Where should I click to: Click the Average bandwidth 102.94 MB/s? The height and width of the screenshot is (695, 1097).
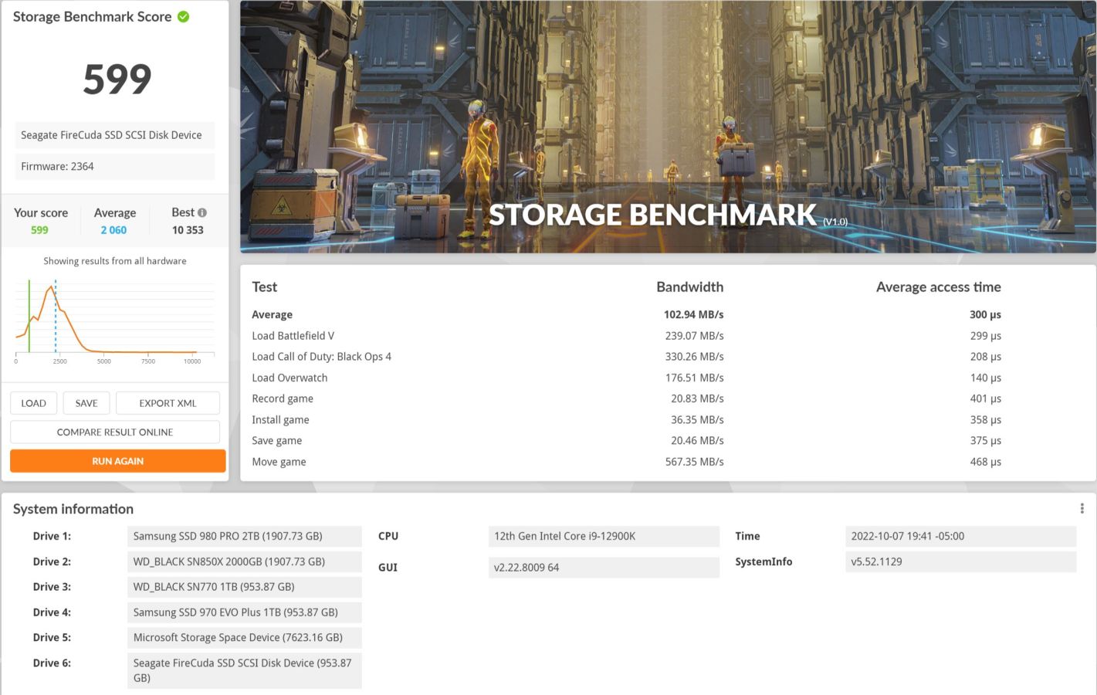pos(693,314)
